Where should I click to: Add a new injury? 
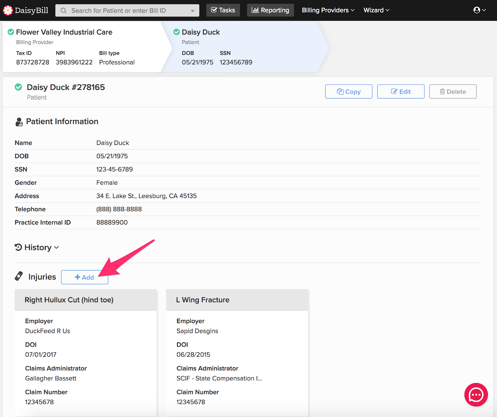(x=84, y=277)
